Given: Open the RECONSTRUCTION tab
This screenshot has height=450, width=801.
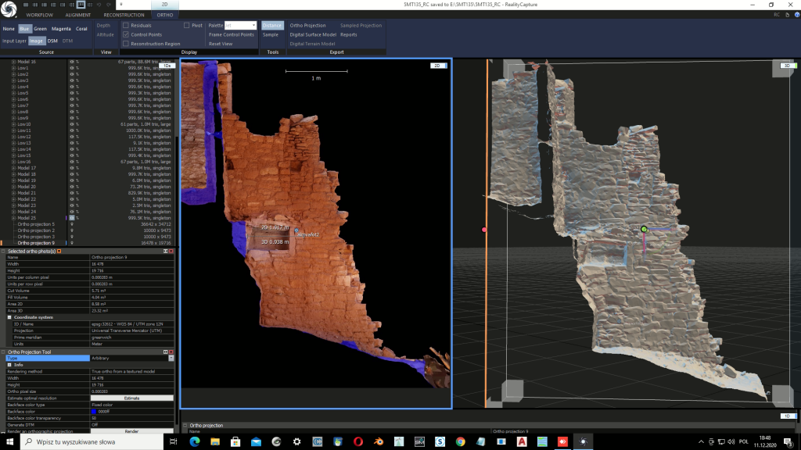Looking at the screenshot, I should pyautogui.click(x=124, y=15).
